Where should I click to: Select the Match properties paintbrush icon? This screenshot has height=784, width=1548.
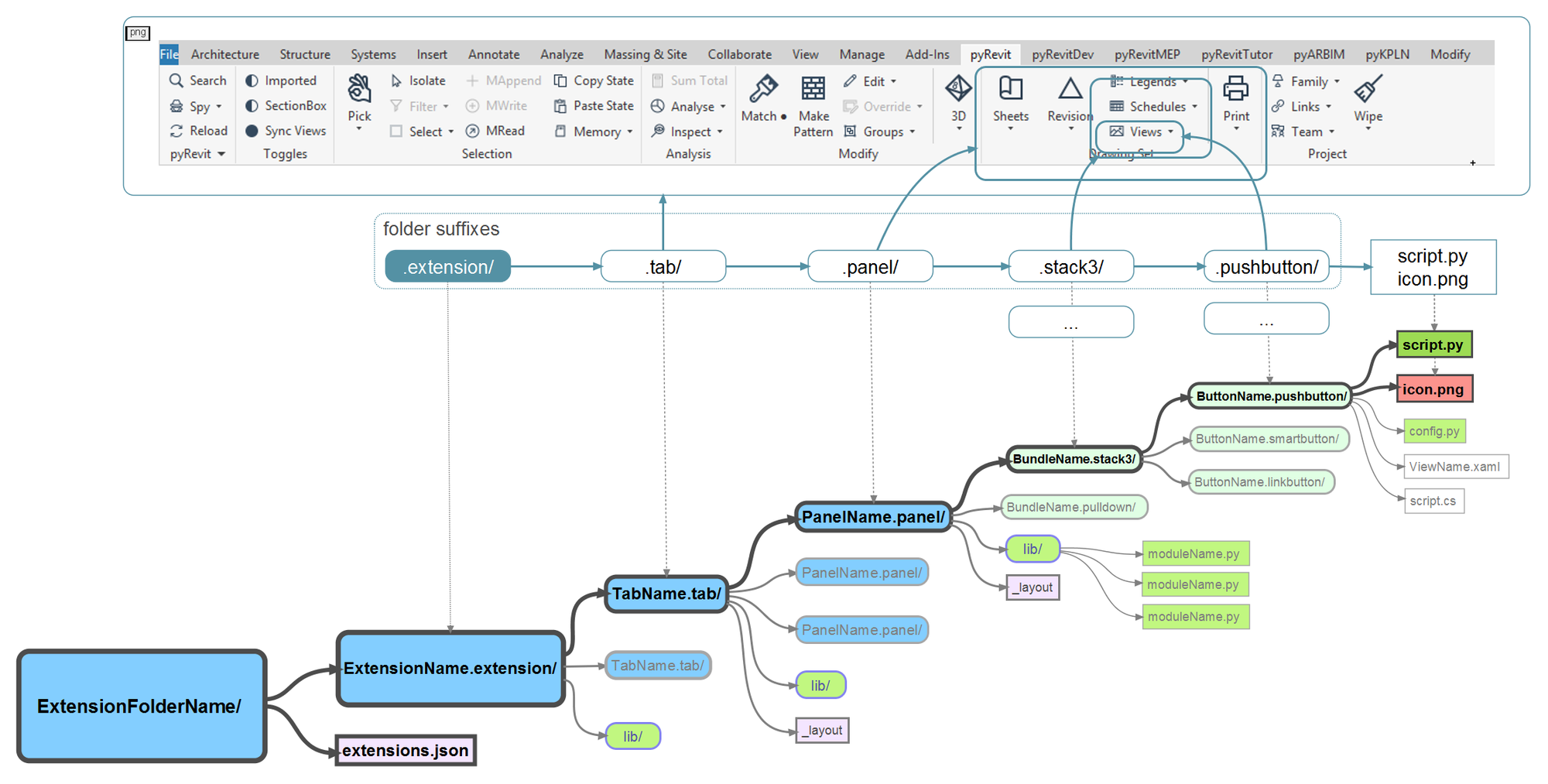click(763, 90)
